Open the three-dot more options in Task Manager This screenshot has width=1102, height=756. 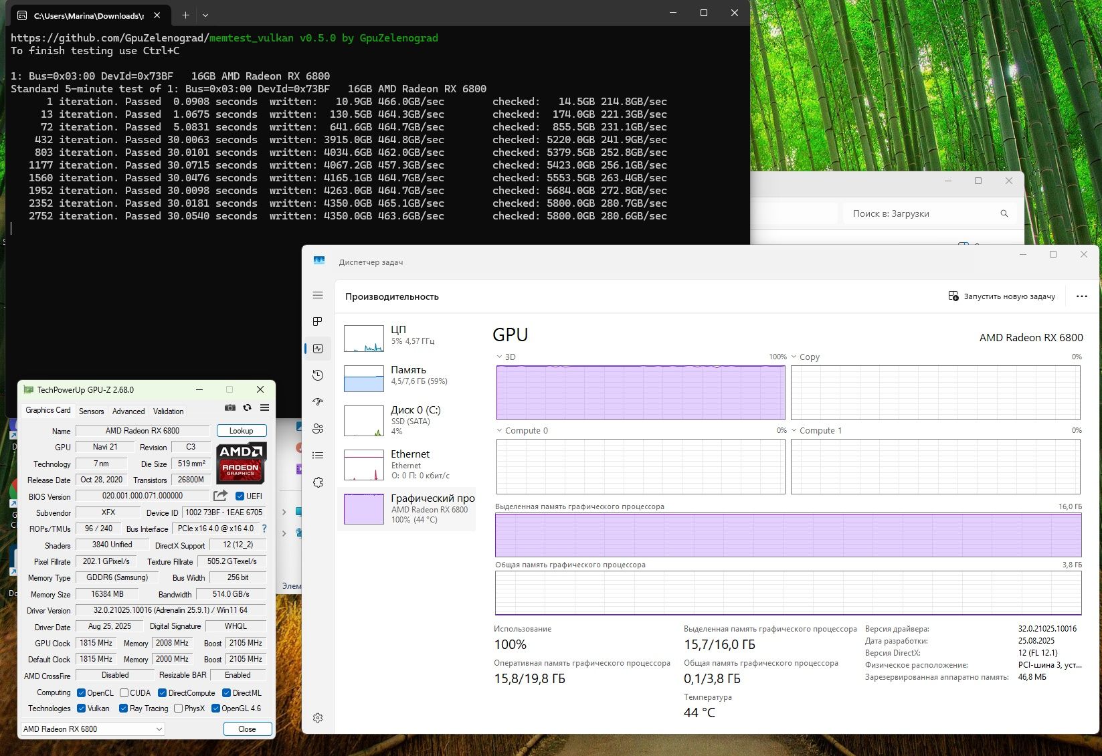coord(1081,296)
